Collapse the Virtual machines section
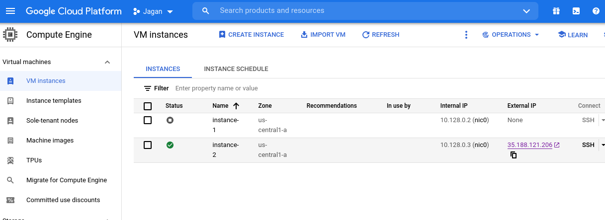 [x=107, y=62]
